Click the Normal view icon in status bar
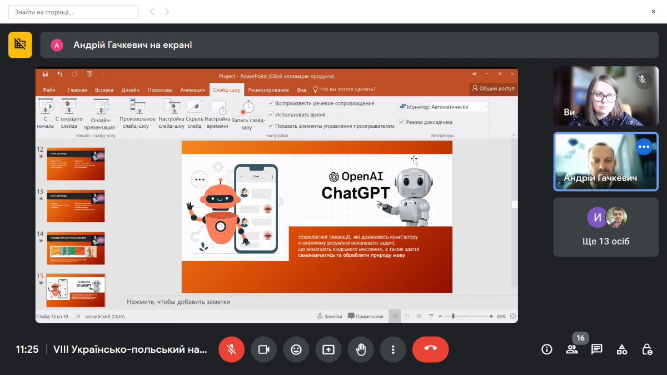Viewport: 667px width, 375px height. (395, 316)
